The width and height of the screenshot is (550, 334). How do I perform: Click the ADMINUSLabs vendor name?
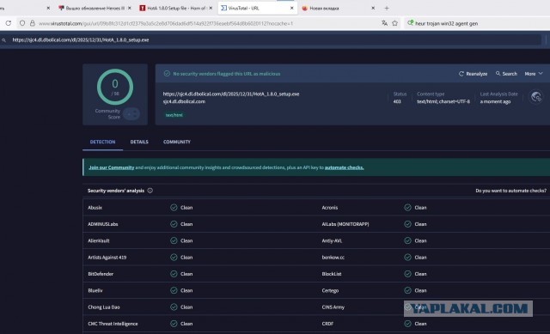click(103, 224)
